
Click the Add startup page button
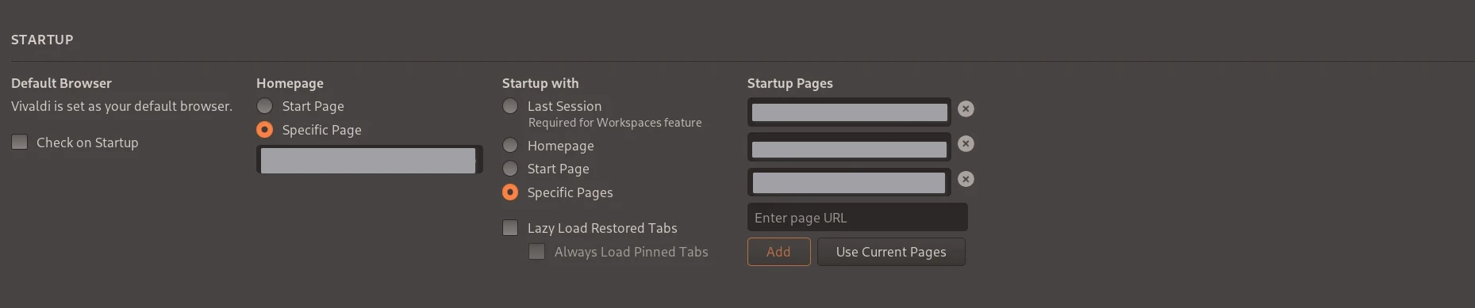779,252
